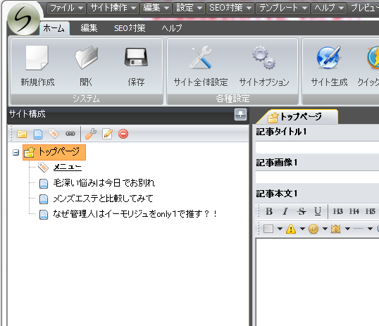379x326 pixels.
Task: Collapse the トップページ tree node
Action: [x=15, y=153]
